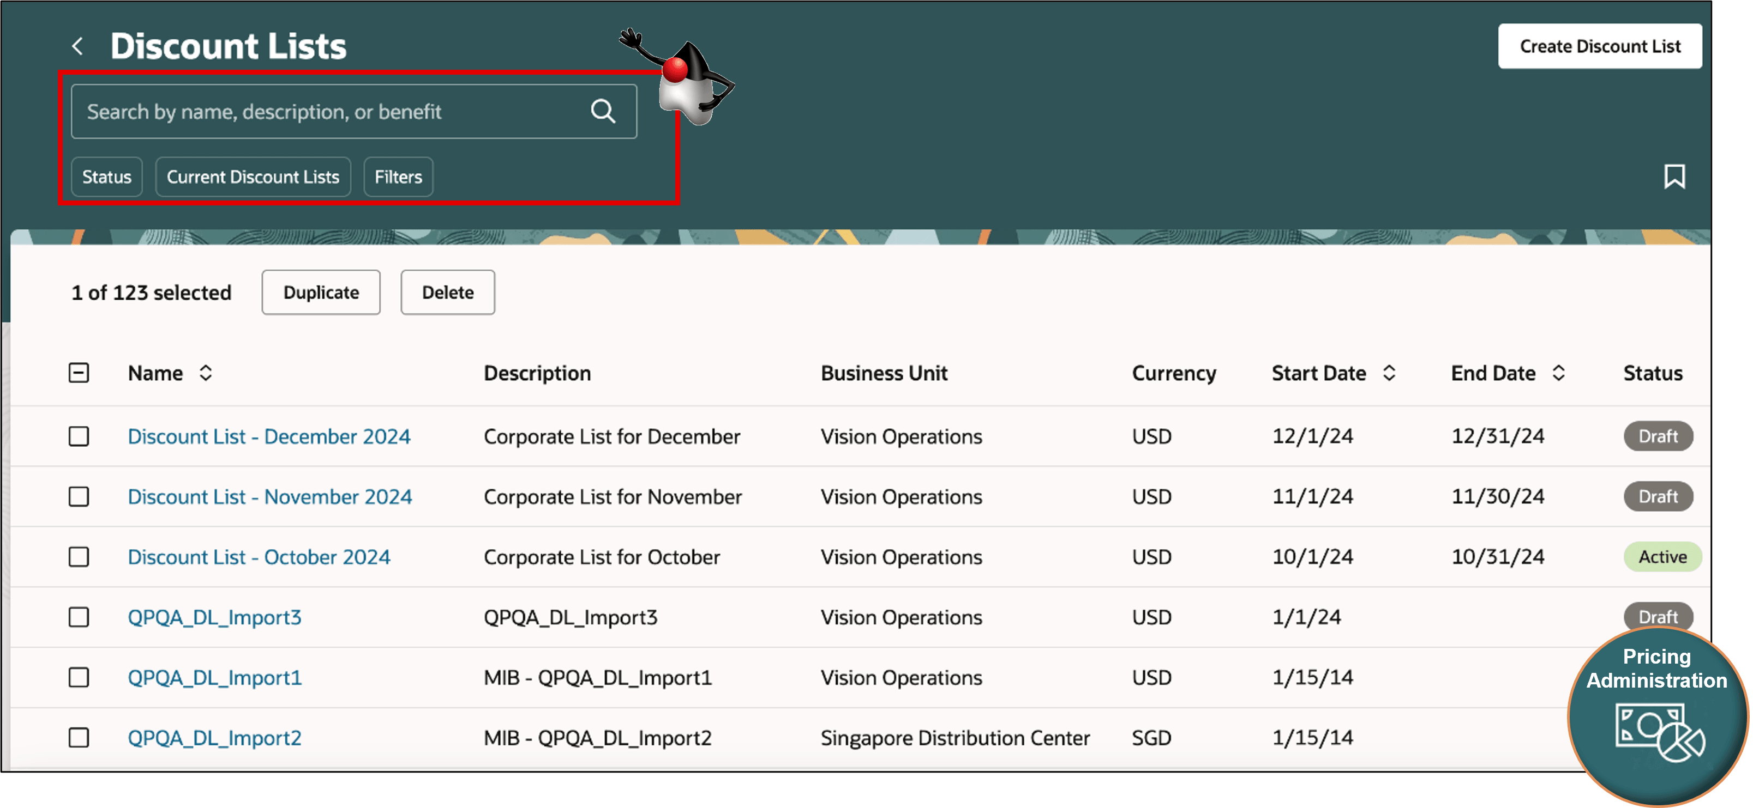Toggle the select-all header checkbox
Screen dimensions: 1753x808
[x=79, y=373]
